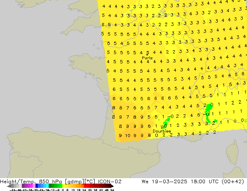
Task: Pick the bright red swatch in the legend
Action: pos(85,186)
